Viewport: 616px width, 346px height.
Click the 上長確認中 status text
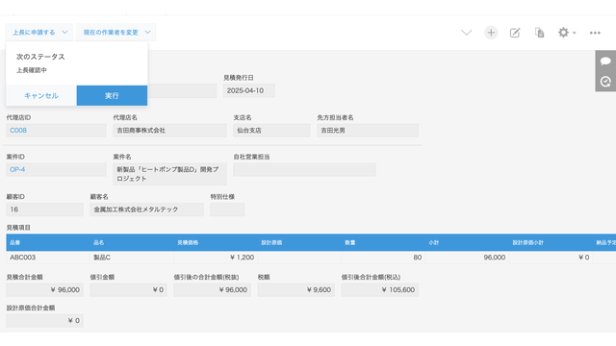(x=32, y=70)
